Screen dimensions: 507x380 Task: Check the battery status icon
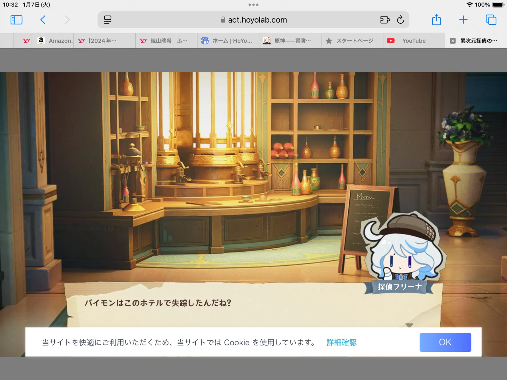point(498,5)
